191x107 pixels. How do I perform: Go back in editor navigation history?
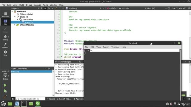point(56,8)
